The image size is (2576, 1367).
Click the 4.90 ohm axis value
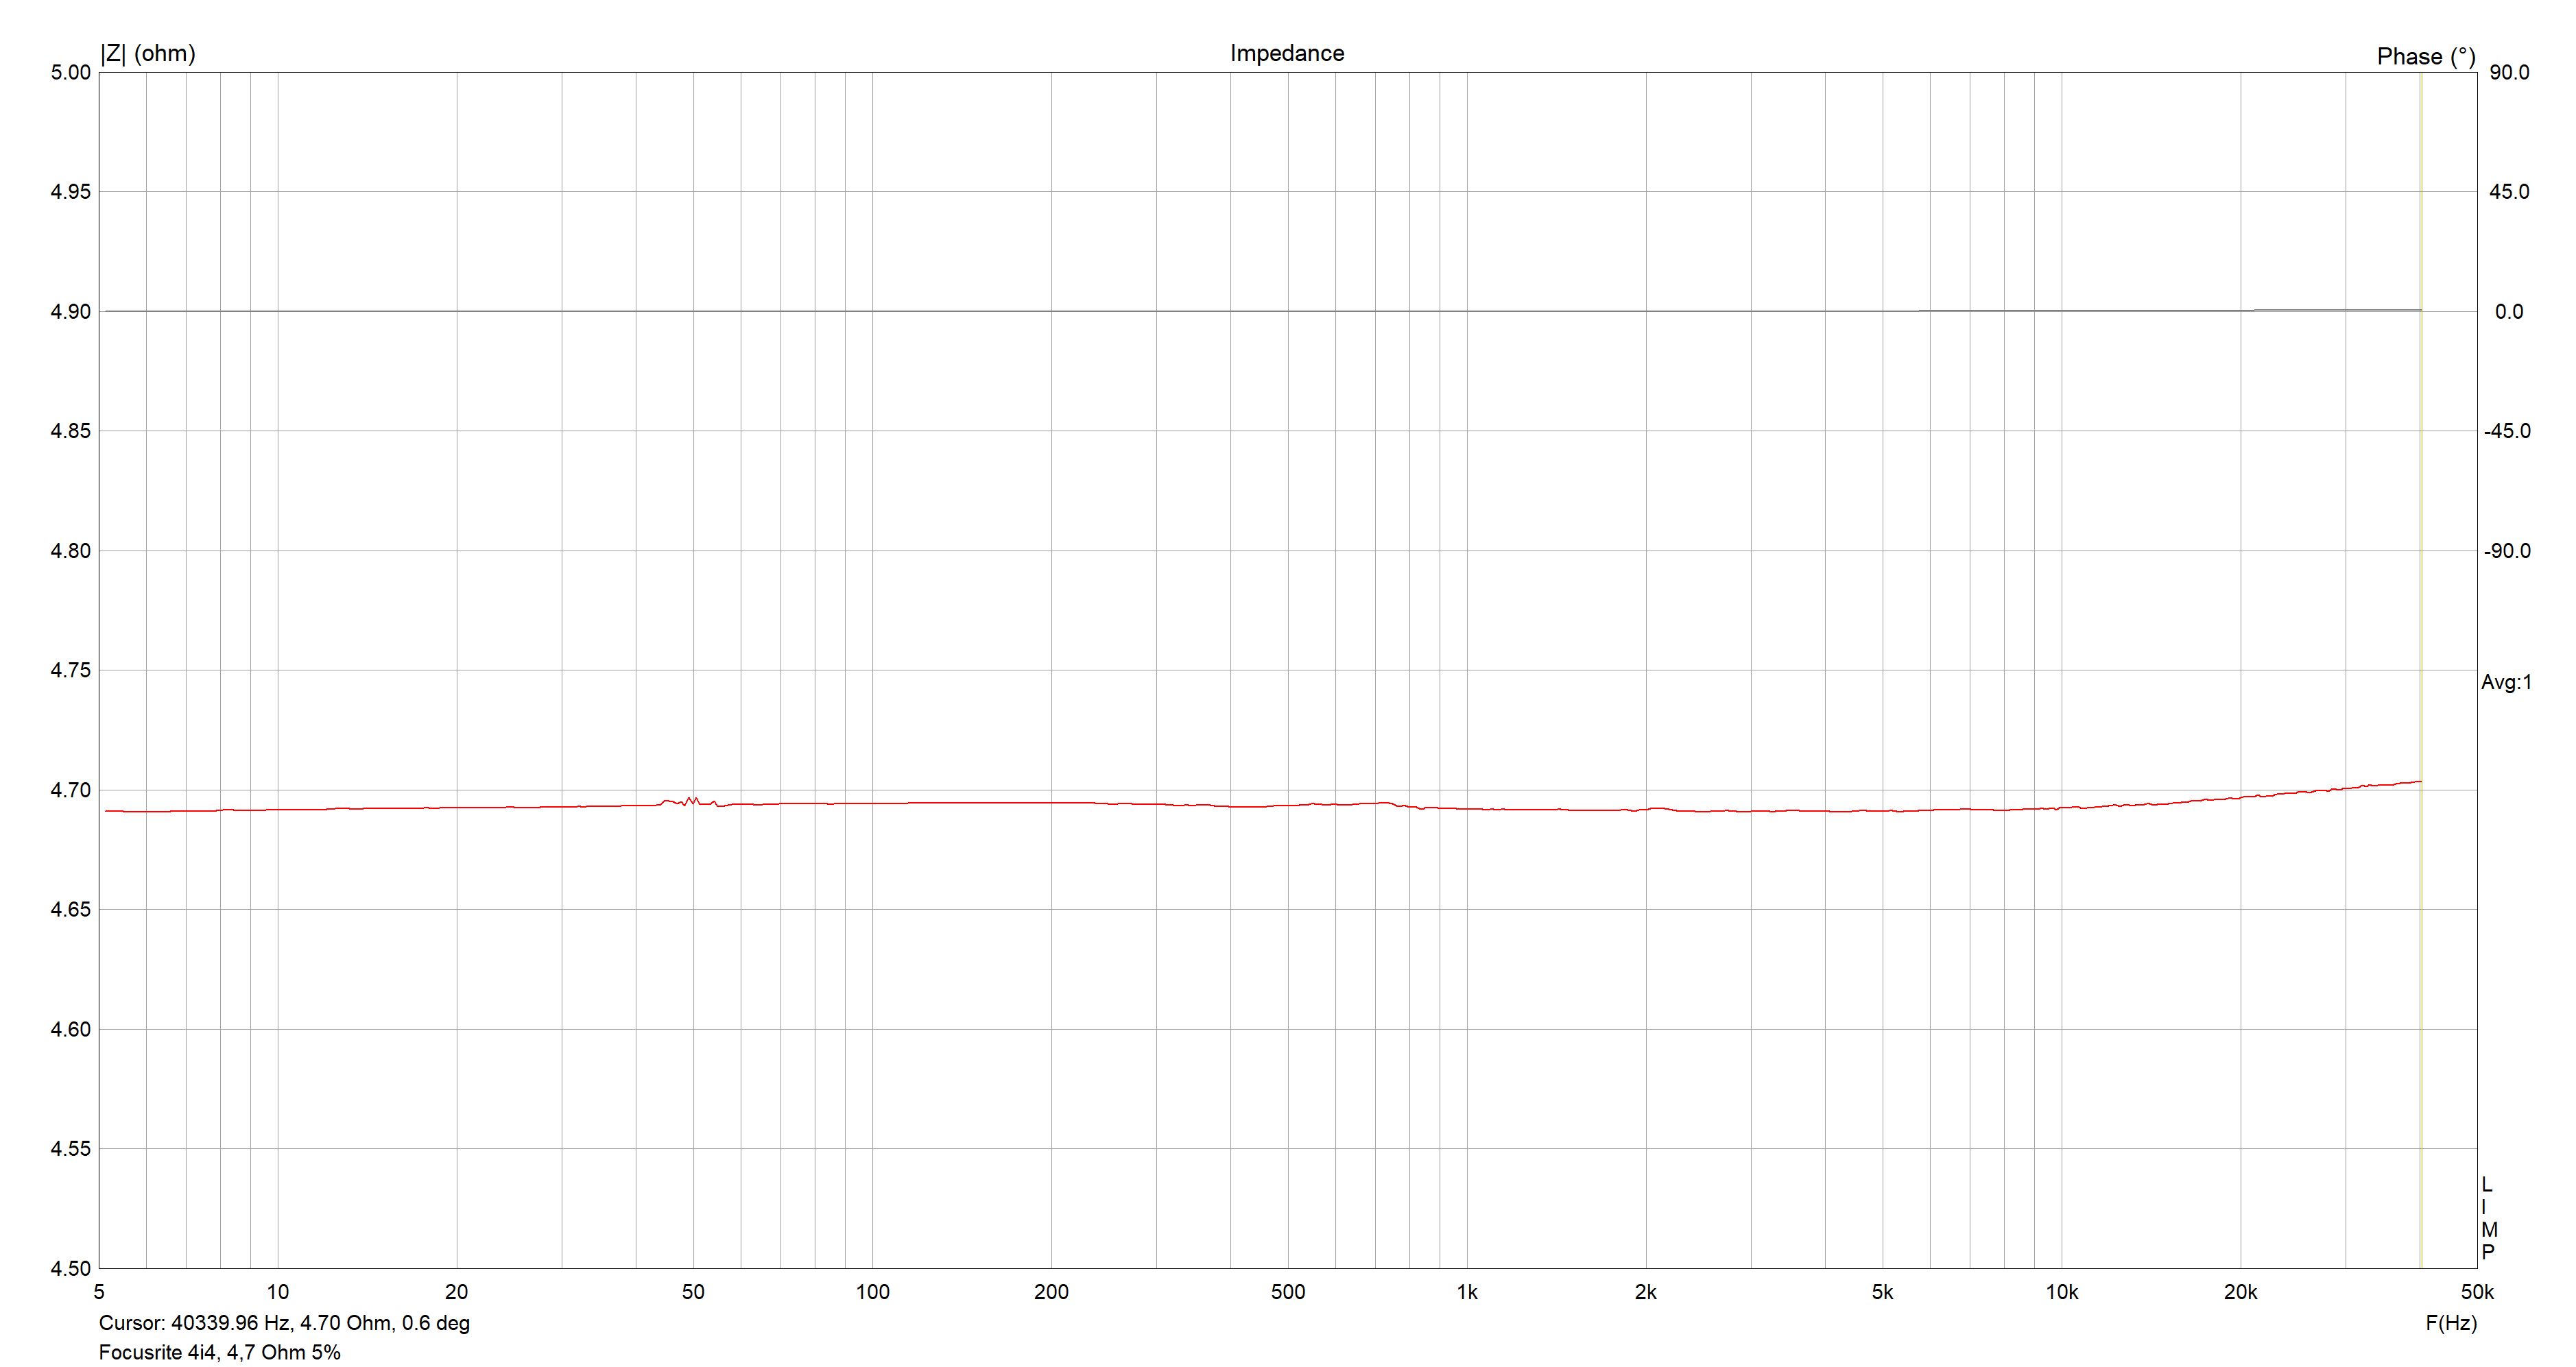[71, 312]
